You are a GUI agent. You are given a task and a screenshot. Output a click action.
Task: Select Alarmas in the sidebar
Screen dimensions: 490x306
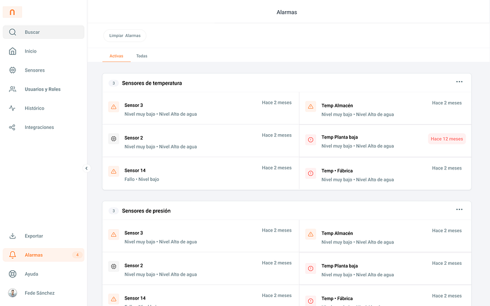coord(34,255)
